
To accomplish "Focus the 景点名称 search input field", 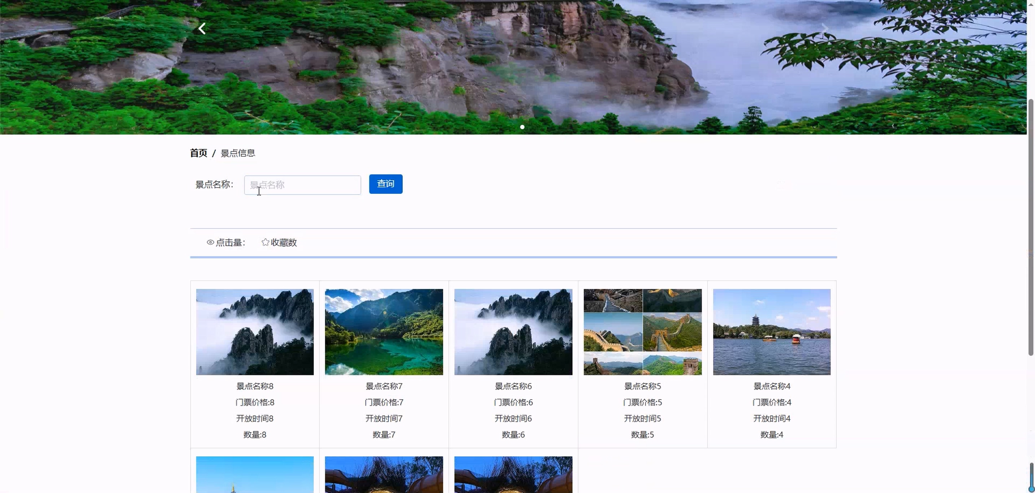I will click(x=302, y=185).
